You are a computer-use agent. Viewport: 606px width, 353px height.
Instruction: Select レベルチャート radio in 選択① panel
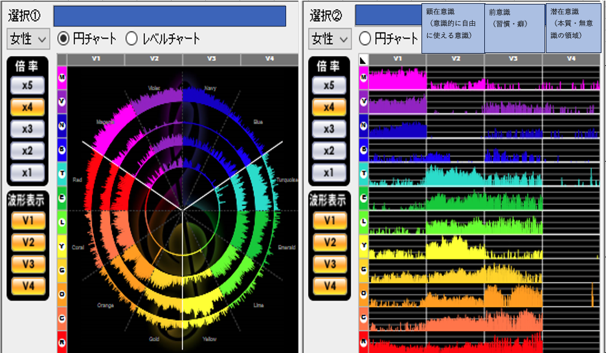pyautogui.click(x=131, y=39)
